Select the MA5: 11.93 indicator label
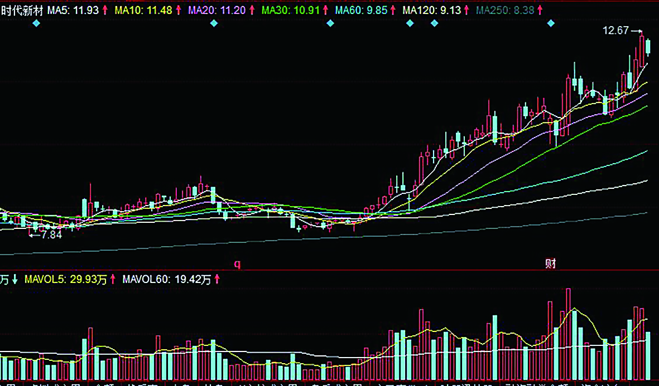659x386 pixels. pyautogui.click(x=73, y=10)
